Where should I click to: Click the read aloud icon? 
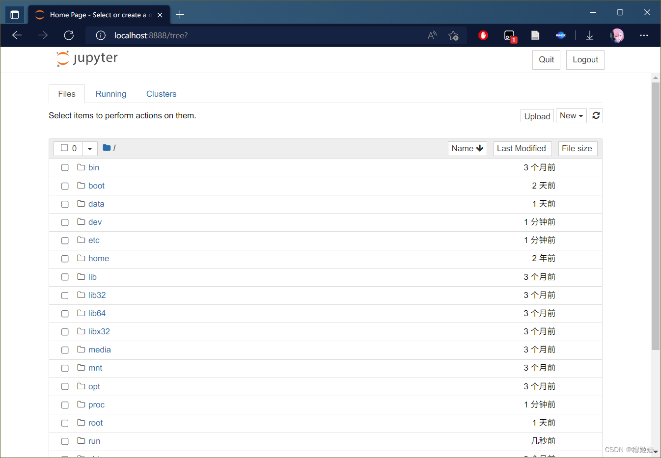[x=432, y=35]
